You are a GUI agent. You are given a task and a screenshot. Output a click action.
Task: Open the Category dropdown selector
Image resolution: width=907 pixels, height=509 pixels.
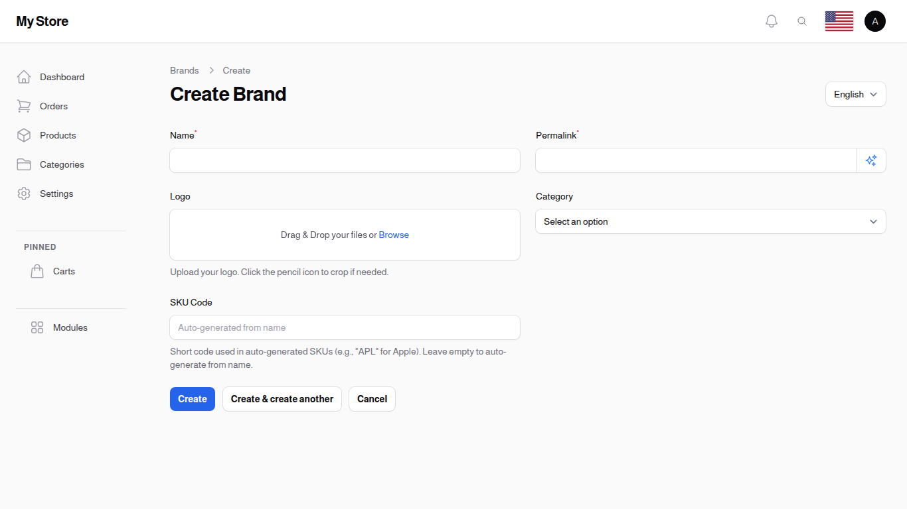coord(710,221)
